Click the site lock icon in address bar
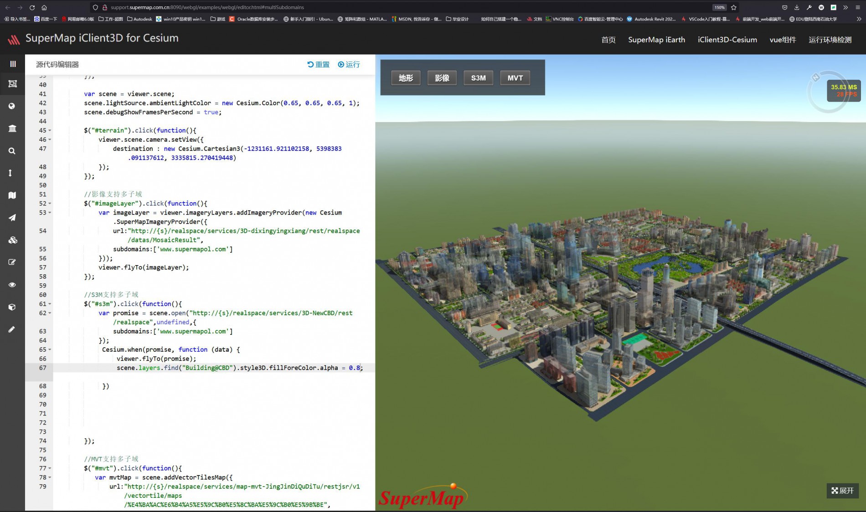Screen dimensions: 866x512 pos(105,7)
